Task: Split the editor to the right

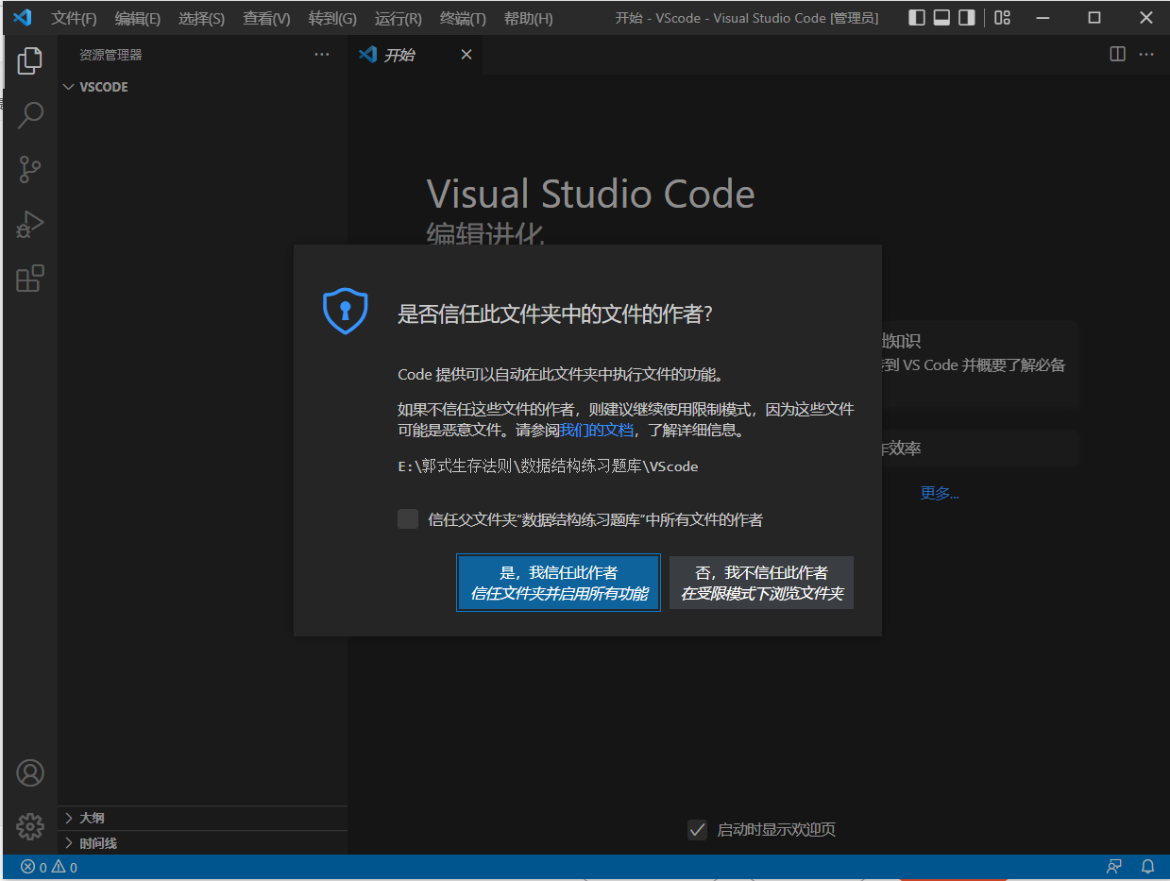Action: coord(1117,55)
